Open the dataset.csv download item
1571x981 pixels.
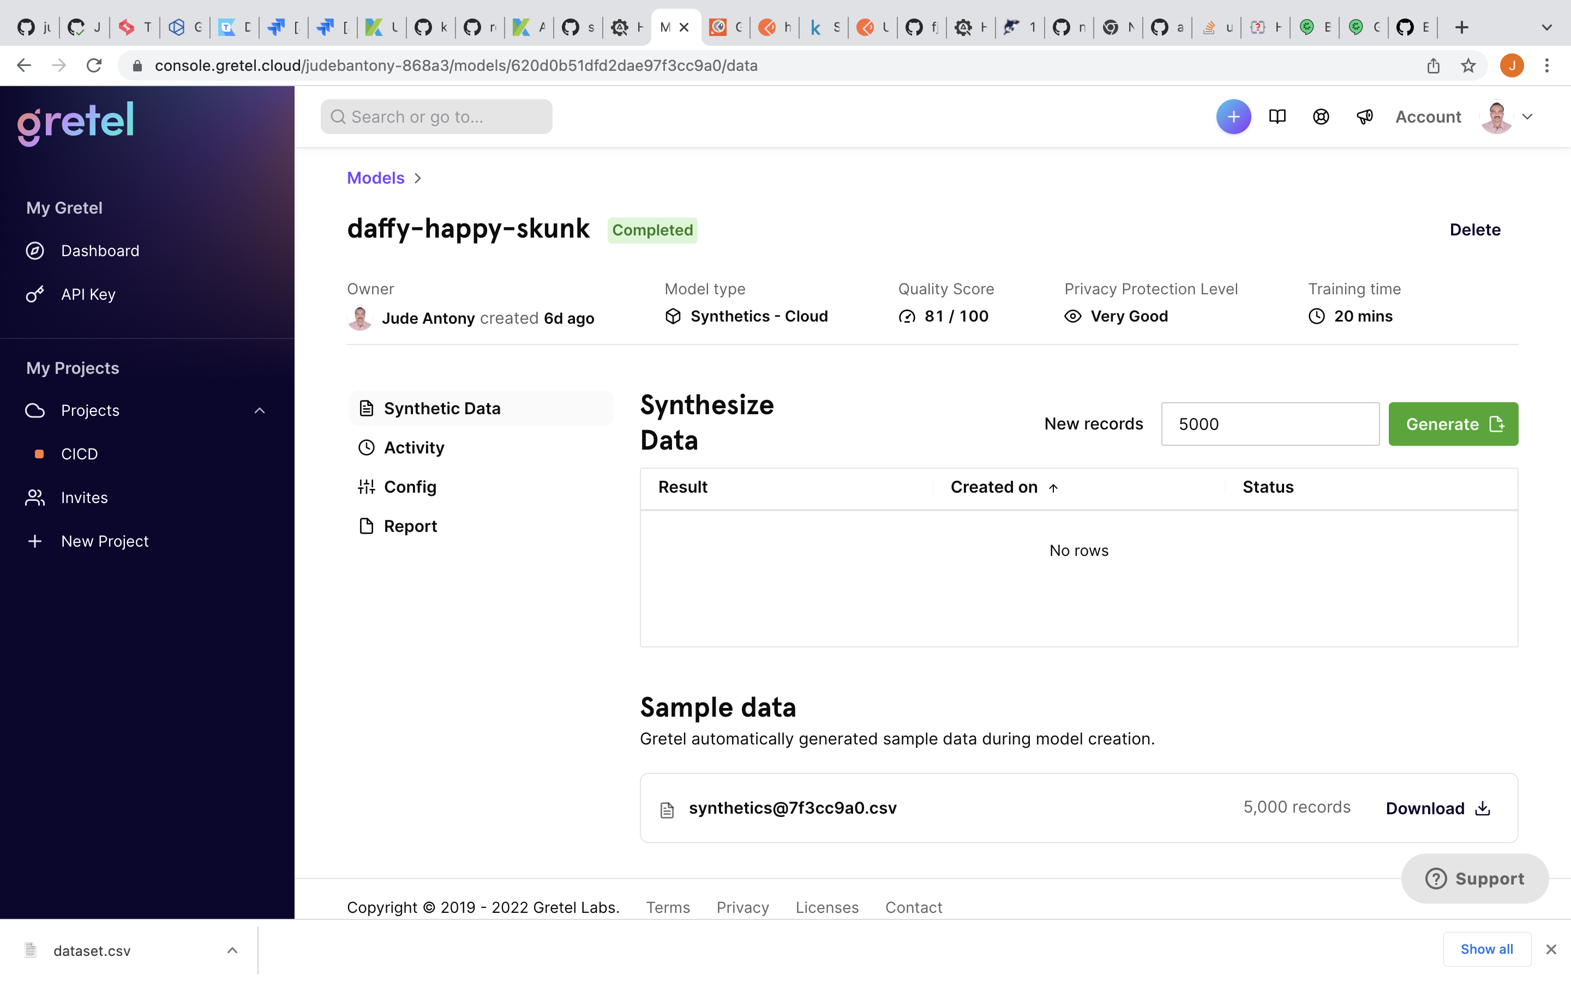(x=91, y=950)
